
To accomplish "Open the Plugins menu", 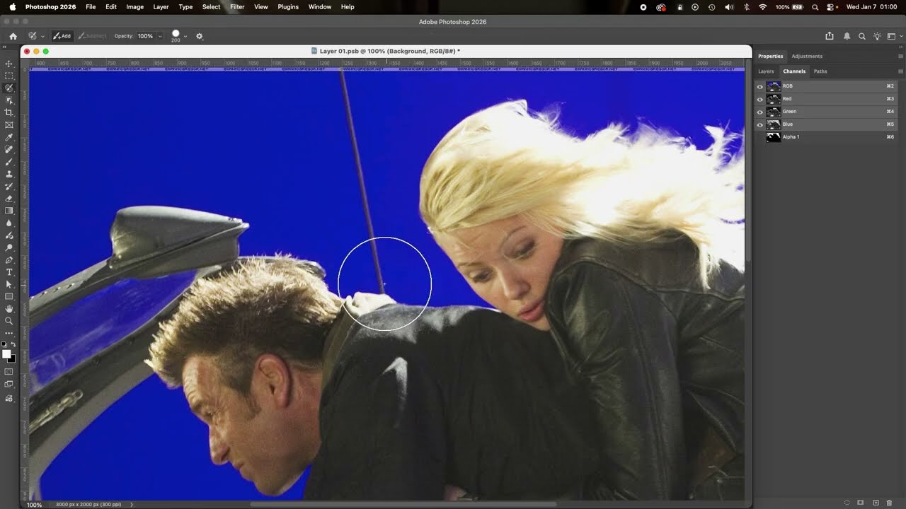I will pos(288,7).
